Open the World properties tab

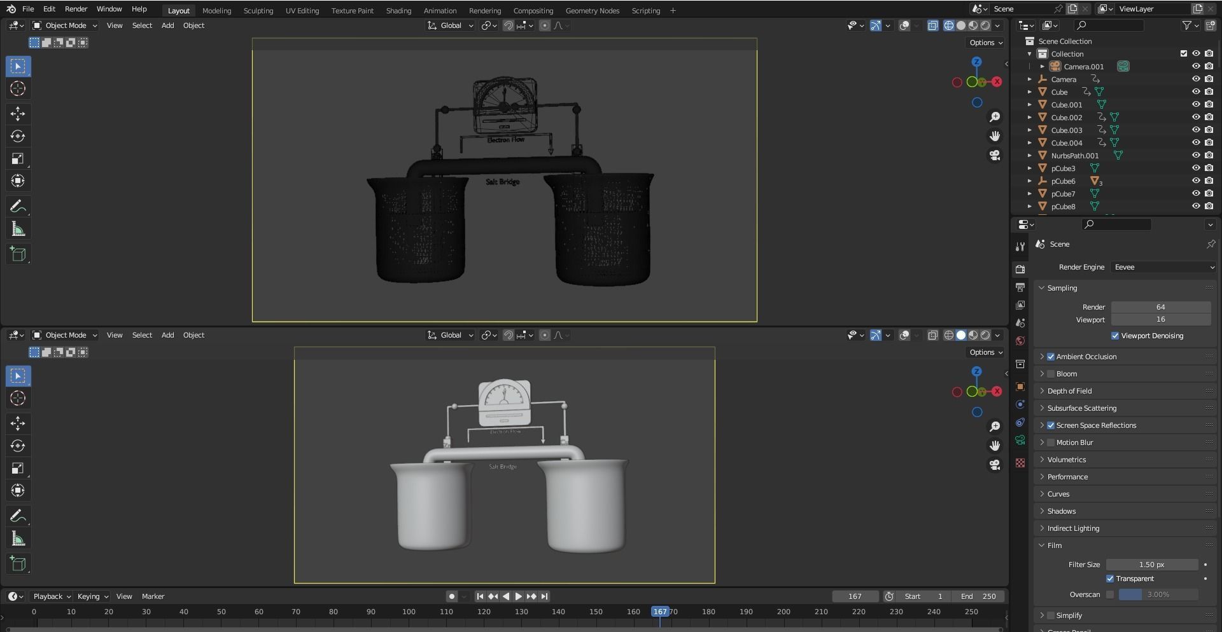pyautogui.click(x=1020, y=341)
